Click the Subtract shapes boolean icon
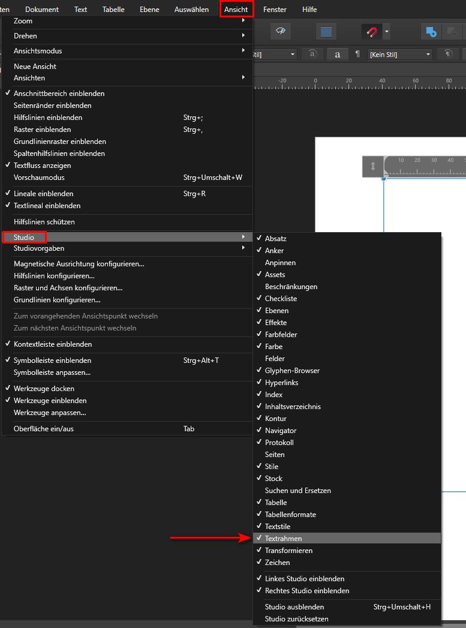This screenshot has width=466, height=628. [x=453, y=32]
